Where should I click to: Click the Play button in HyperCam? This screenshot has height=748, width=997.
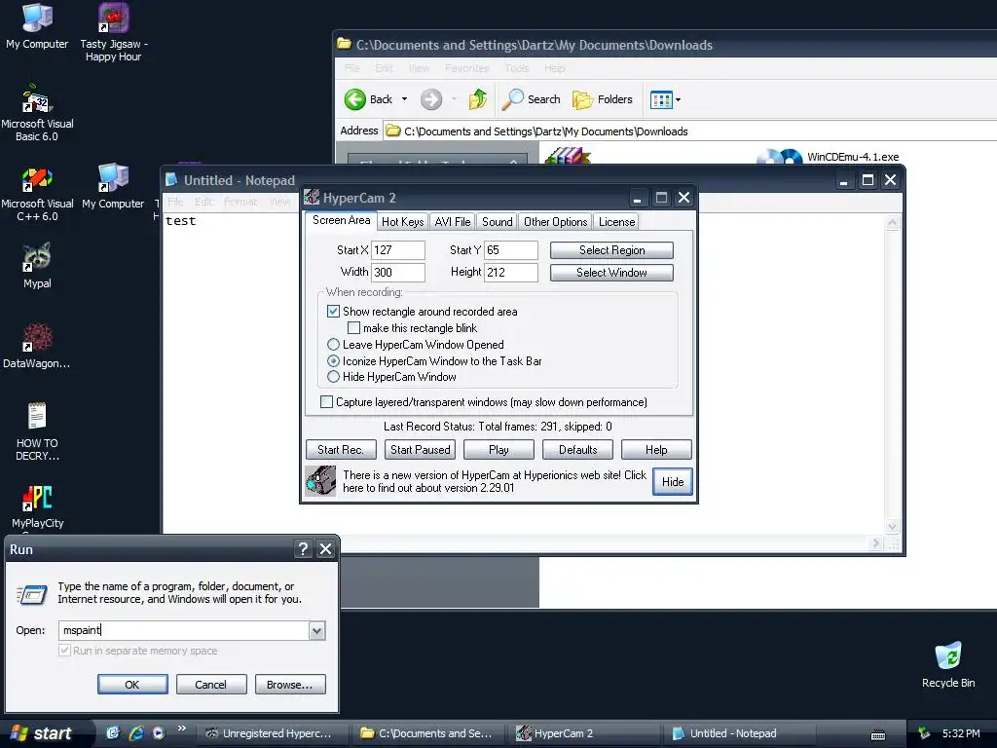(498, 450)
